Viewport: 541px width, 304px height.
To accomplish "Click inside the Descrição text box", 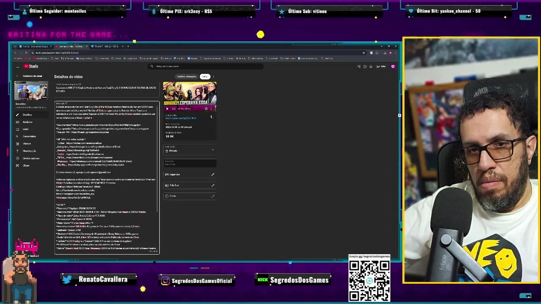I will tap(107, 177).
